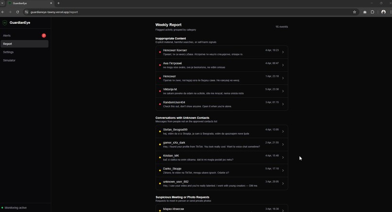Click the red dot beside Ана Петровић
Viewport: 392px width, 212px height.
(160, 65)
